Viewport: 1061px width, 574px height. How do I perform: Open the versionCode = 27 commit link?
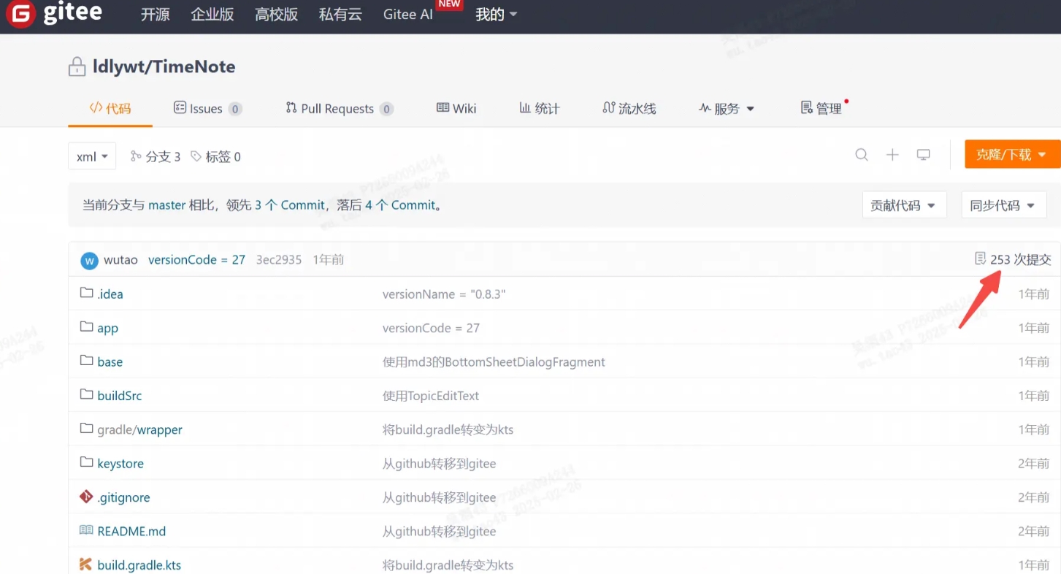pyautogui.click(x=196, y=260)
